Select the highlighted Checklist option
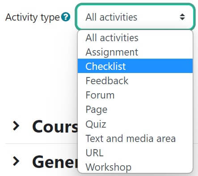Image resolution: width=198 pixels, height=176 pixels. [135, 66]
